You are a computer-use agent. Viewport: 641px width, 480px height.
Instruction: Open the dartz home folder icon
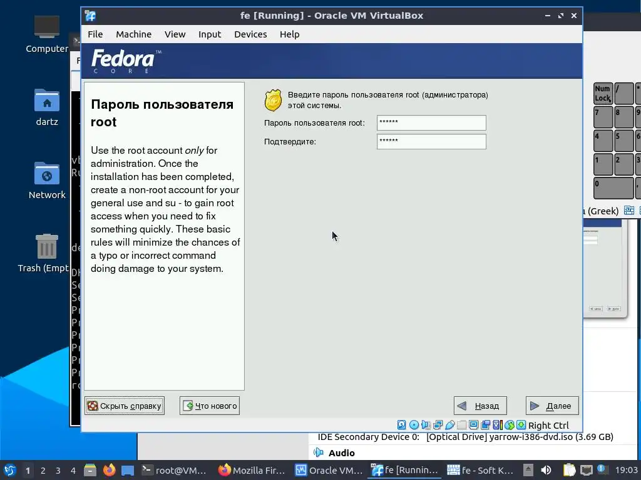click(46, 107)
